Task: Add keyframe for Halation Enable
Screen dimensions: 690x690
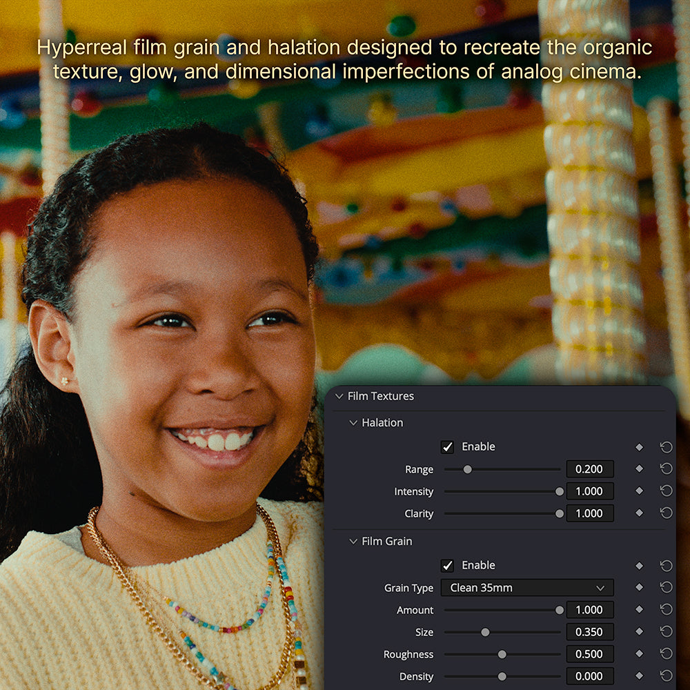Action: (x=640, y=447)
